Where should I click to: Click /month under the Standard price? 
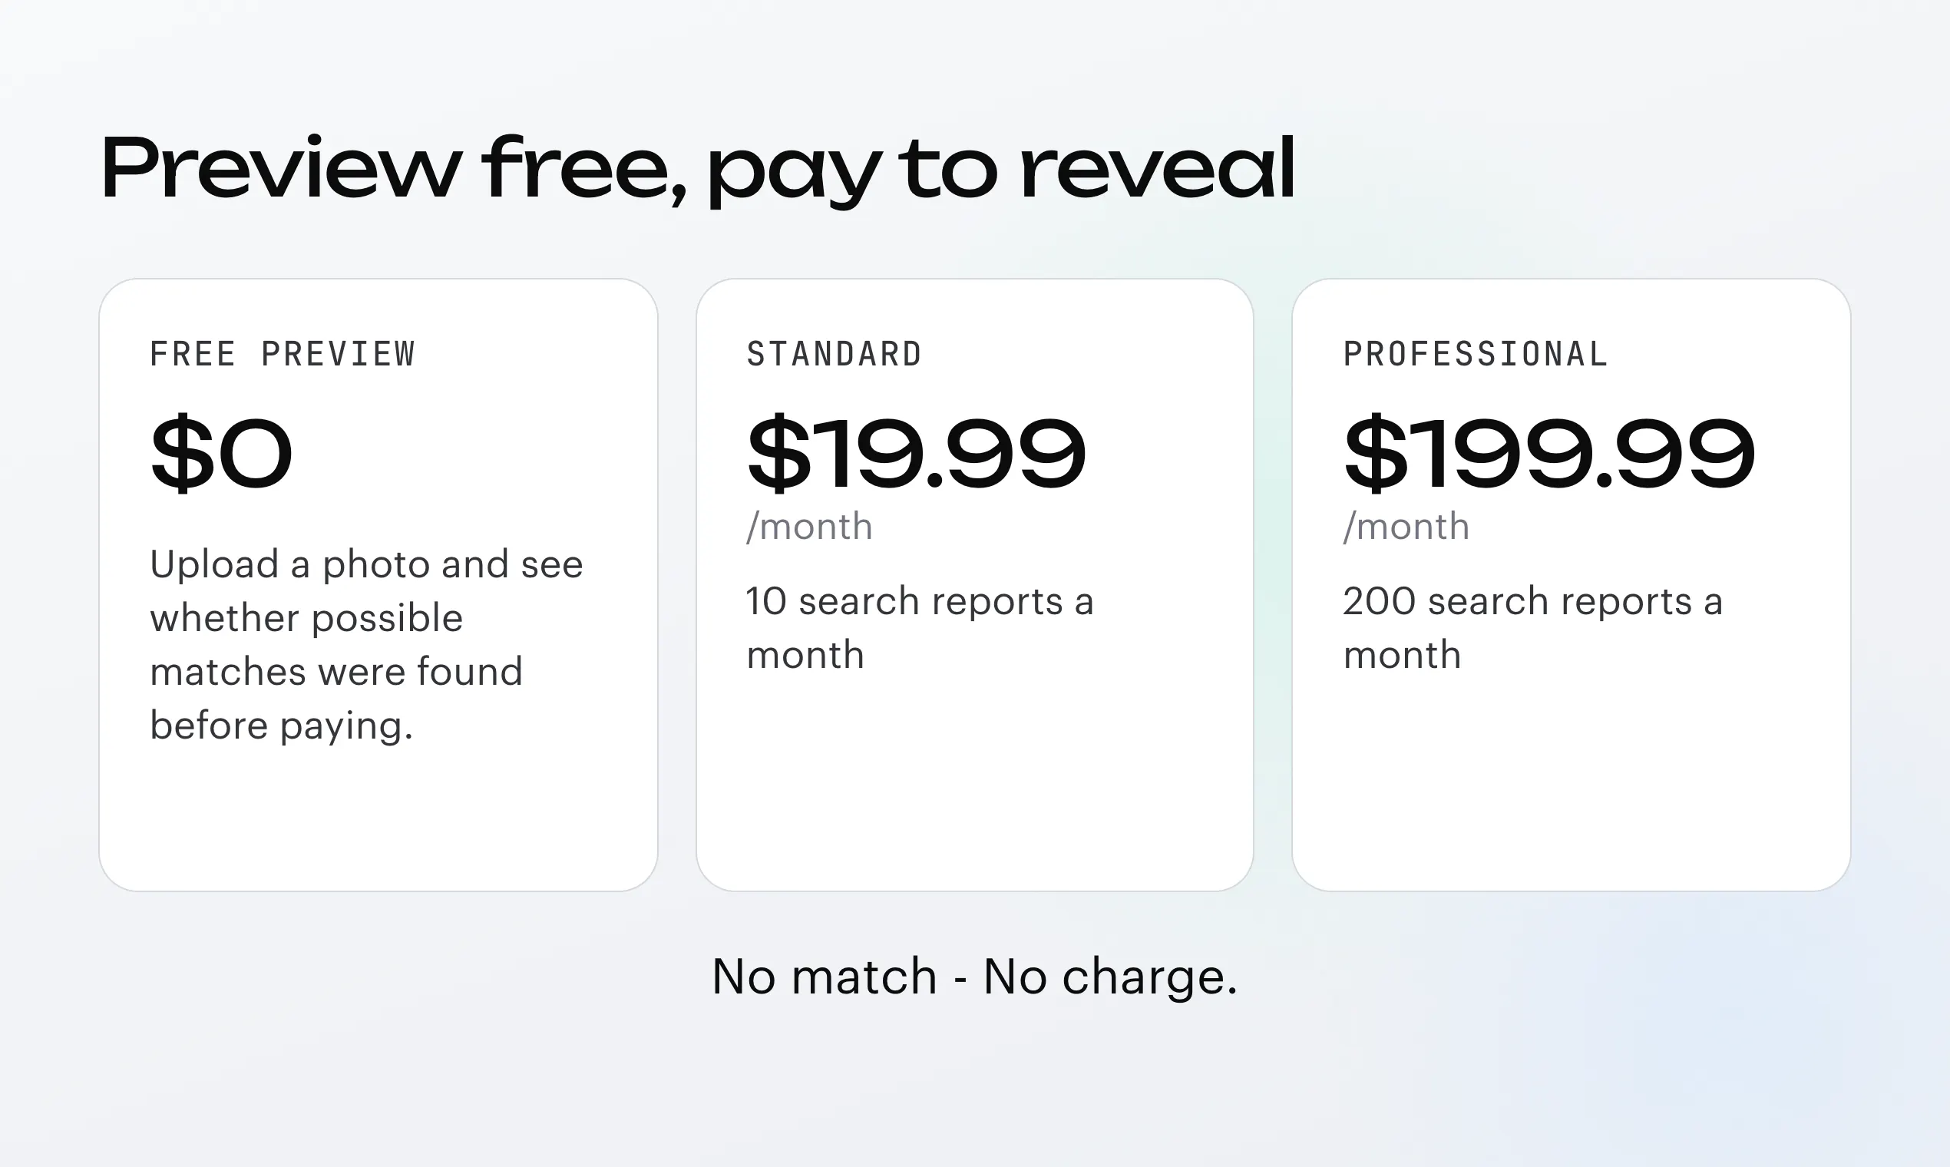(809, 526)
